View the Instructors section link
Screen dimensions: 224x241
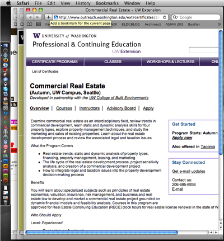click(90, 108)
